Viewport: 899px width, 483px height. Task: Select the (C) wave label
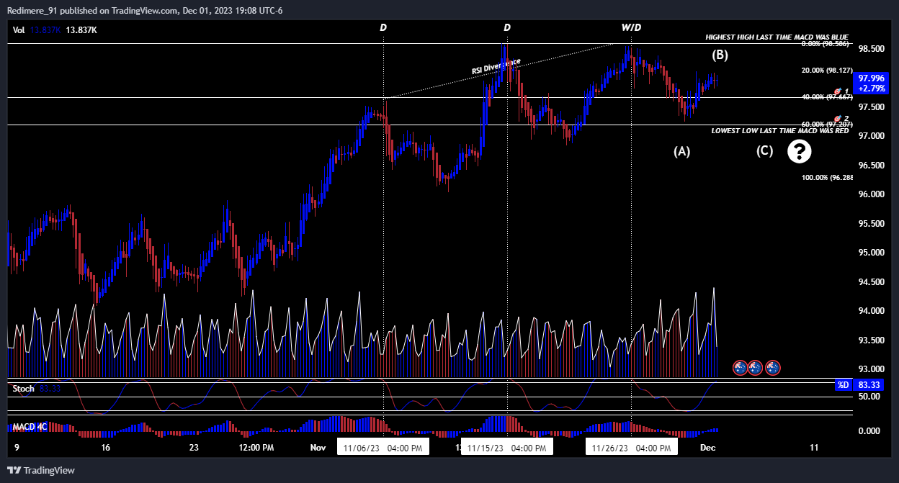pyautogui.click(x=764, y=151)
